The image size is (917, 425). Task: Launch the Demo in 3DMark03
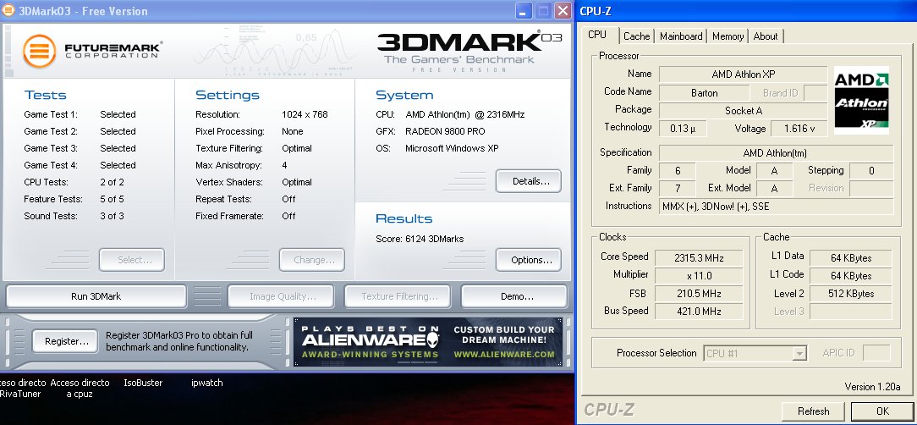(x=516, y=296)
